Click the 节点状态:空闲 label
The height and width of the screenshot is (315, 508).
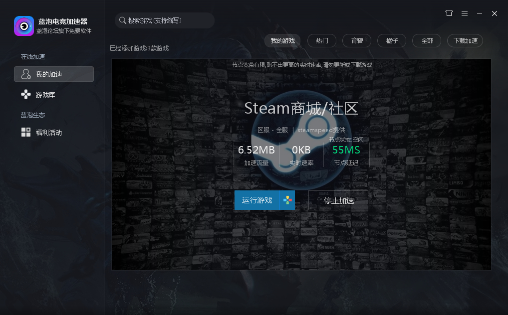coord(346,140)
